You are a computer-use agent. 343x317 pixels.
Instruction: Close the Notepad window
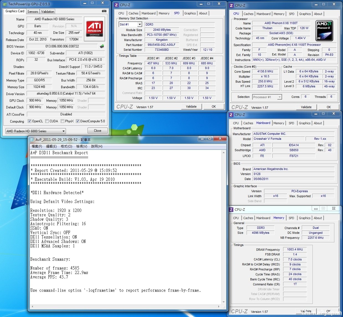[x=220, y=138]
